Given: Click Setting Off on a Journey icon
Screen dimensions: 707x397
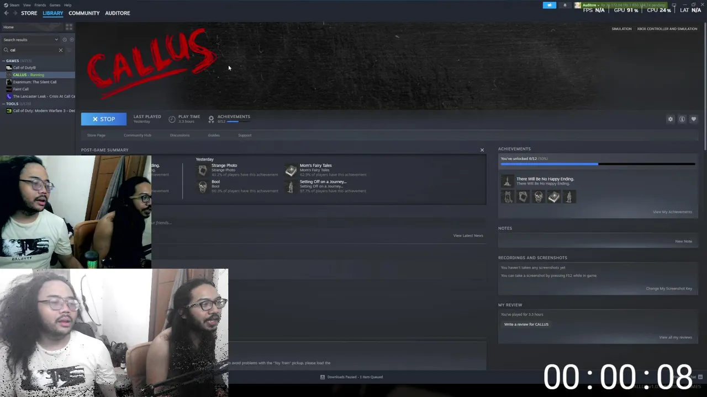Looking at the screenshot, I should (x=291, y=187).
